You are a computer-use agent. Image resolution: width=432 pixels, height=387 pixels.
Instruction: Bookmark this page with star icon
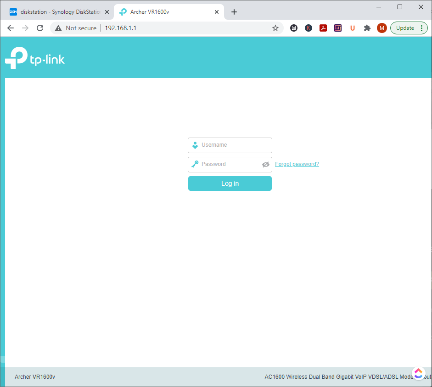[x=275, y=28]
